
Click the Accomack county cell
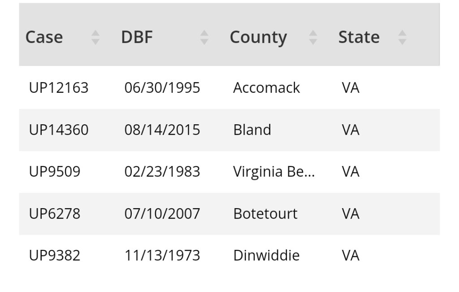point(266,88)
